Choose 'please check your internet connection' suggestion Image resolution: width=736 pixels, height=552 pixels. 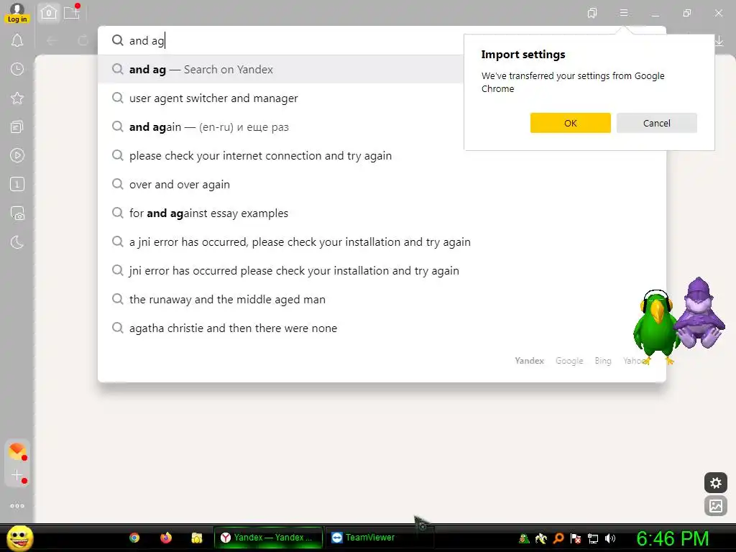(382, 155)
